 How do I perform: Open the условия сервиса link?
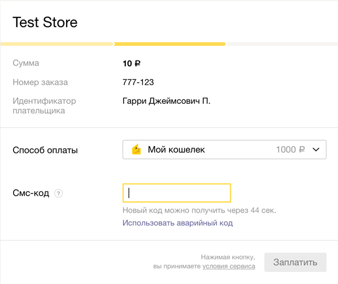229,266
